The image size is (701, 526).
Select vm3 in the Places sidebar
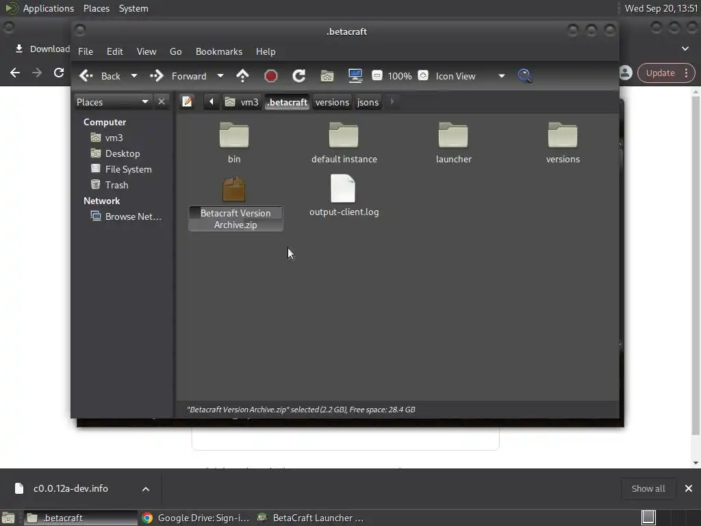(107, 138)
